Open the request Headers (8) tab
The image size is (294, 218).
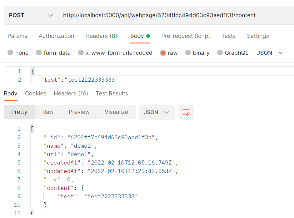[x=101, y=36]
